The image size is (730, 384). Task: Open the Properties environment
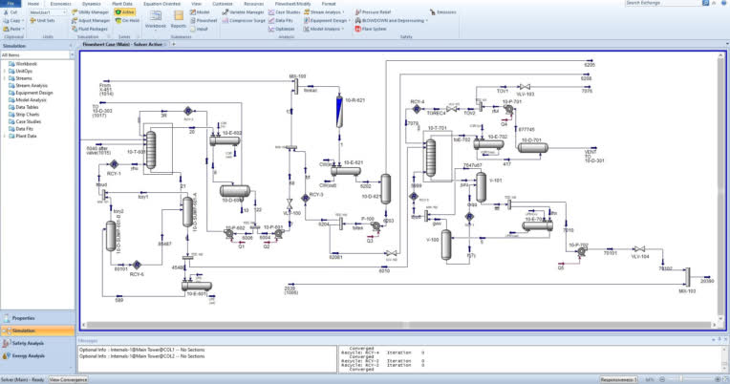click(x=37, y=318)
